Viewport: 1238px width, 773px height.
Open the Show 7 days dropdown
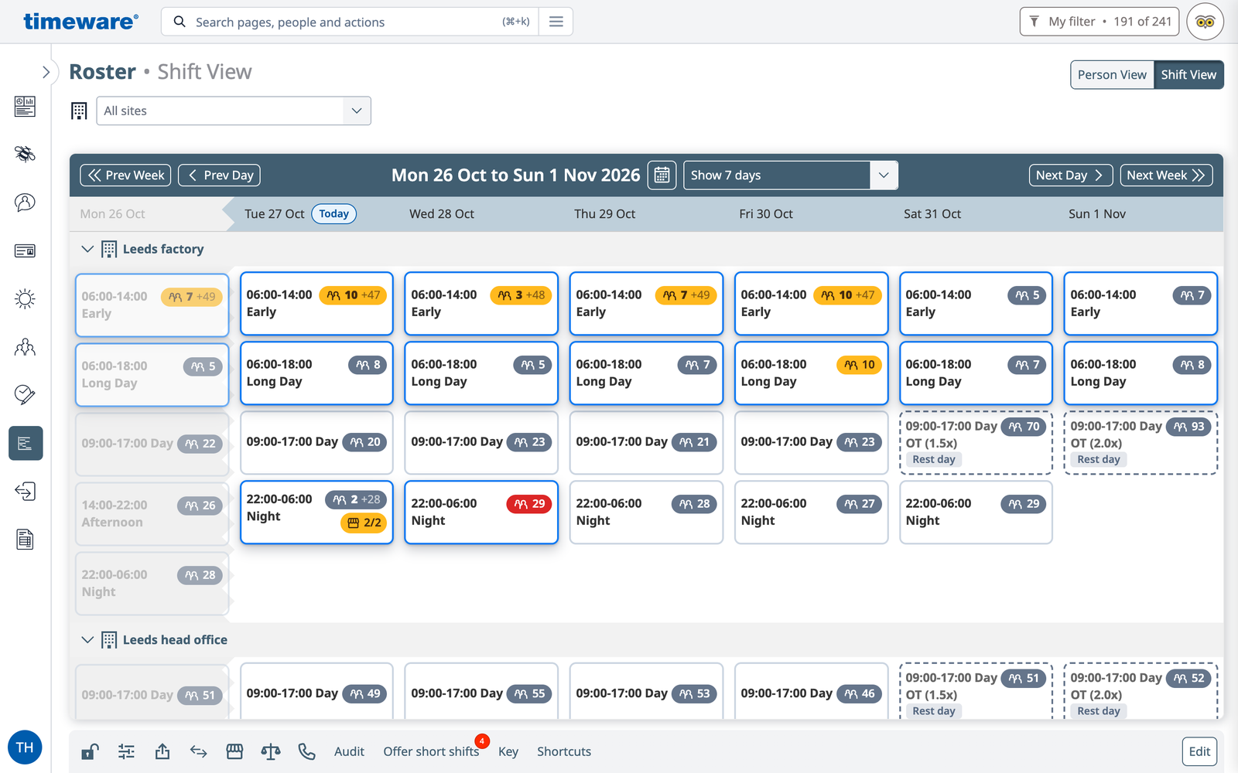pyautogui.click(x=791, y=175)
